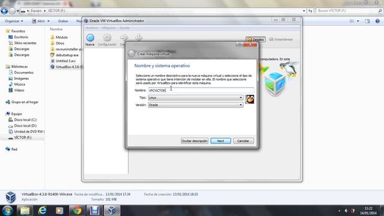Select Grupo en el hogar
Viewport: 384px width, 216px height.
tap(25, 102)
